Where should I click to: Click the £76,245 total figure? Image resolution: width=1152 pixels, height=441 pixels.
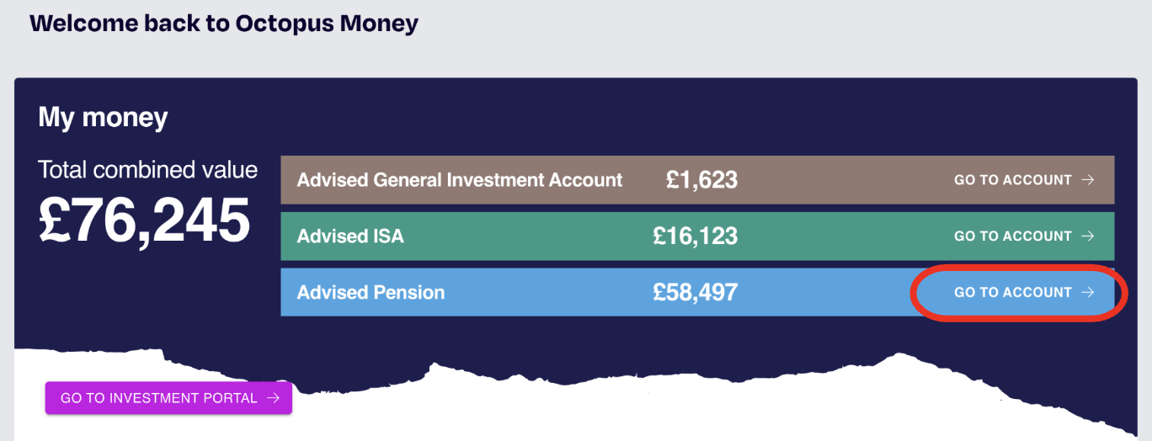point(145,220)
